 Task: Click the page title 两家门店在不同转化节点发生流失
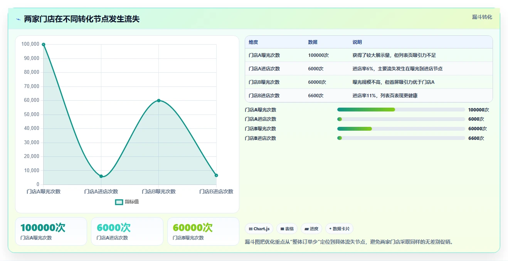tap(82, 19)
